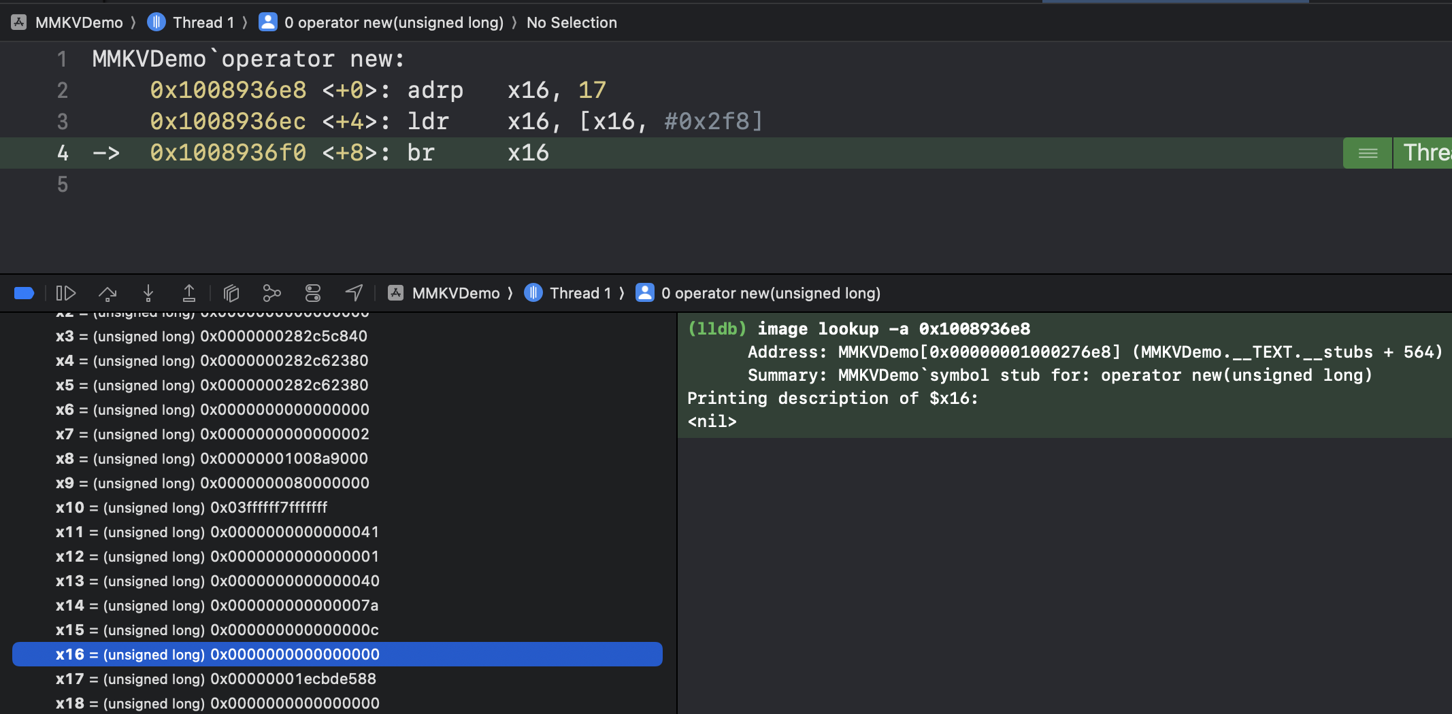Screen dimensions: 1452x714
Task: Open operator new frame in debug bar
Action: click(770, 293)
